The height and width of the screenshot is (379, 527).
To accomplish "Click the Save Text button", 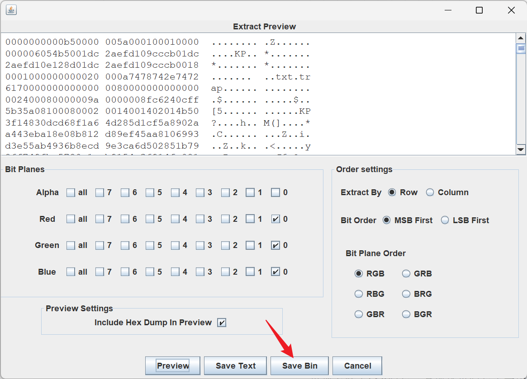I will [x=236, y=365].
